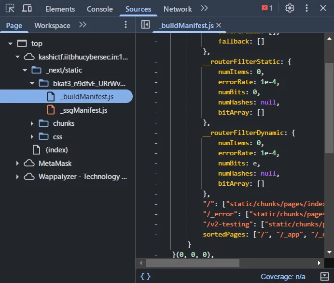The image size is (334, 283).
Task: Close the _buildManifest.js file tab
Action: coord(218,25)
